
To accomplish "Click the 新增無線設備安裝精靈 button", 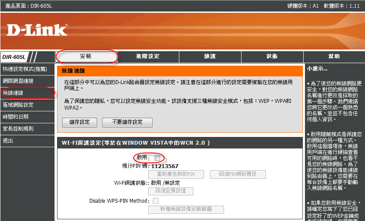I will tap(186, 209).
